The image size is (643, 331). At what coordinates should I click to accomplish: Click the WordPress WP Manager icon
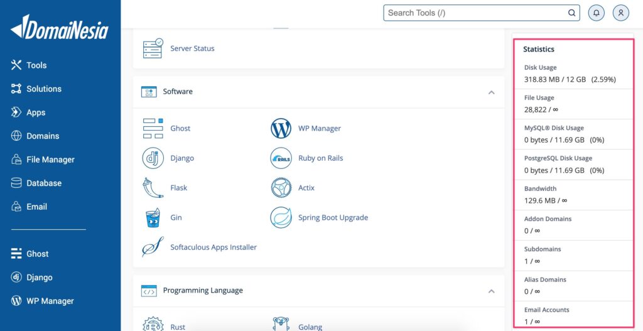click(281, 128)
